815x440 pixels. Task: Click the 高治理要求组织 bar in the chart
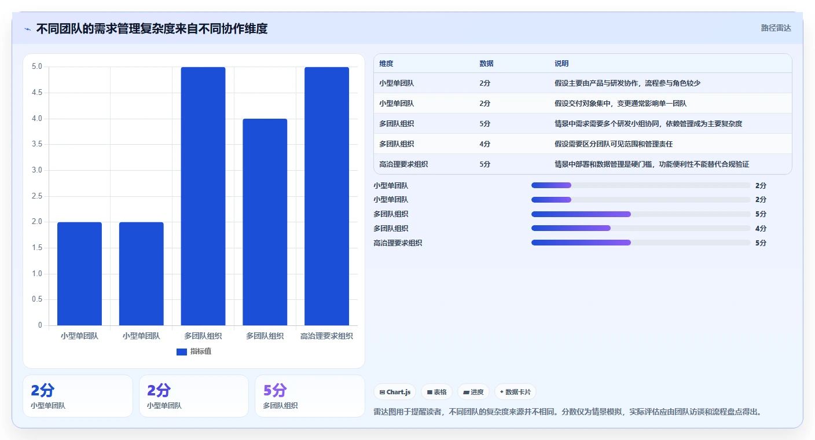[326, 196]
